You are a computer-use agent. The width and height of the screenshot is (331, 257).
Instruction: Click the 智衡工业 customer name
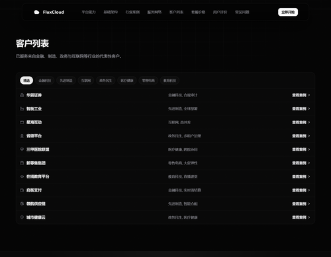[x=34, y=109]
